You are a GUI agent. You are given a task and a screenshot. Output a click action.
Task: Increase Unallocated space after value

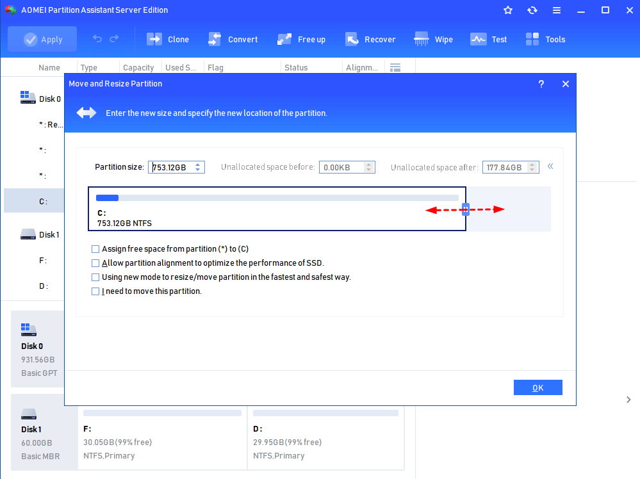point(532,165)
